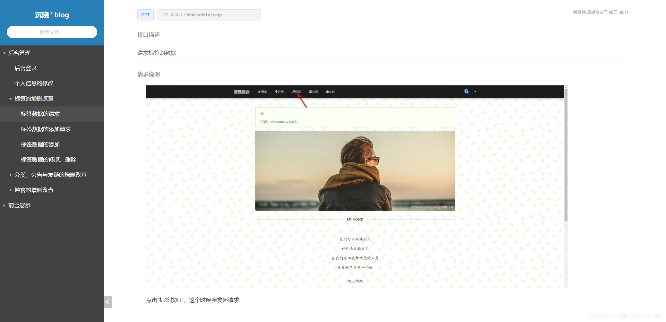Image resolution: width=666 pixels, height=322 pixels.
Task: Expand 分类，公告与友链的增删改查 arrow
Action: point(10,175)
